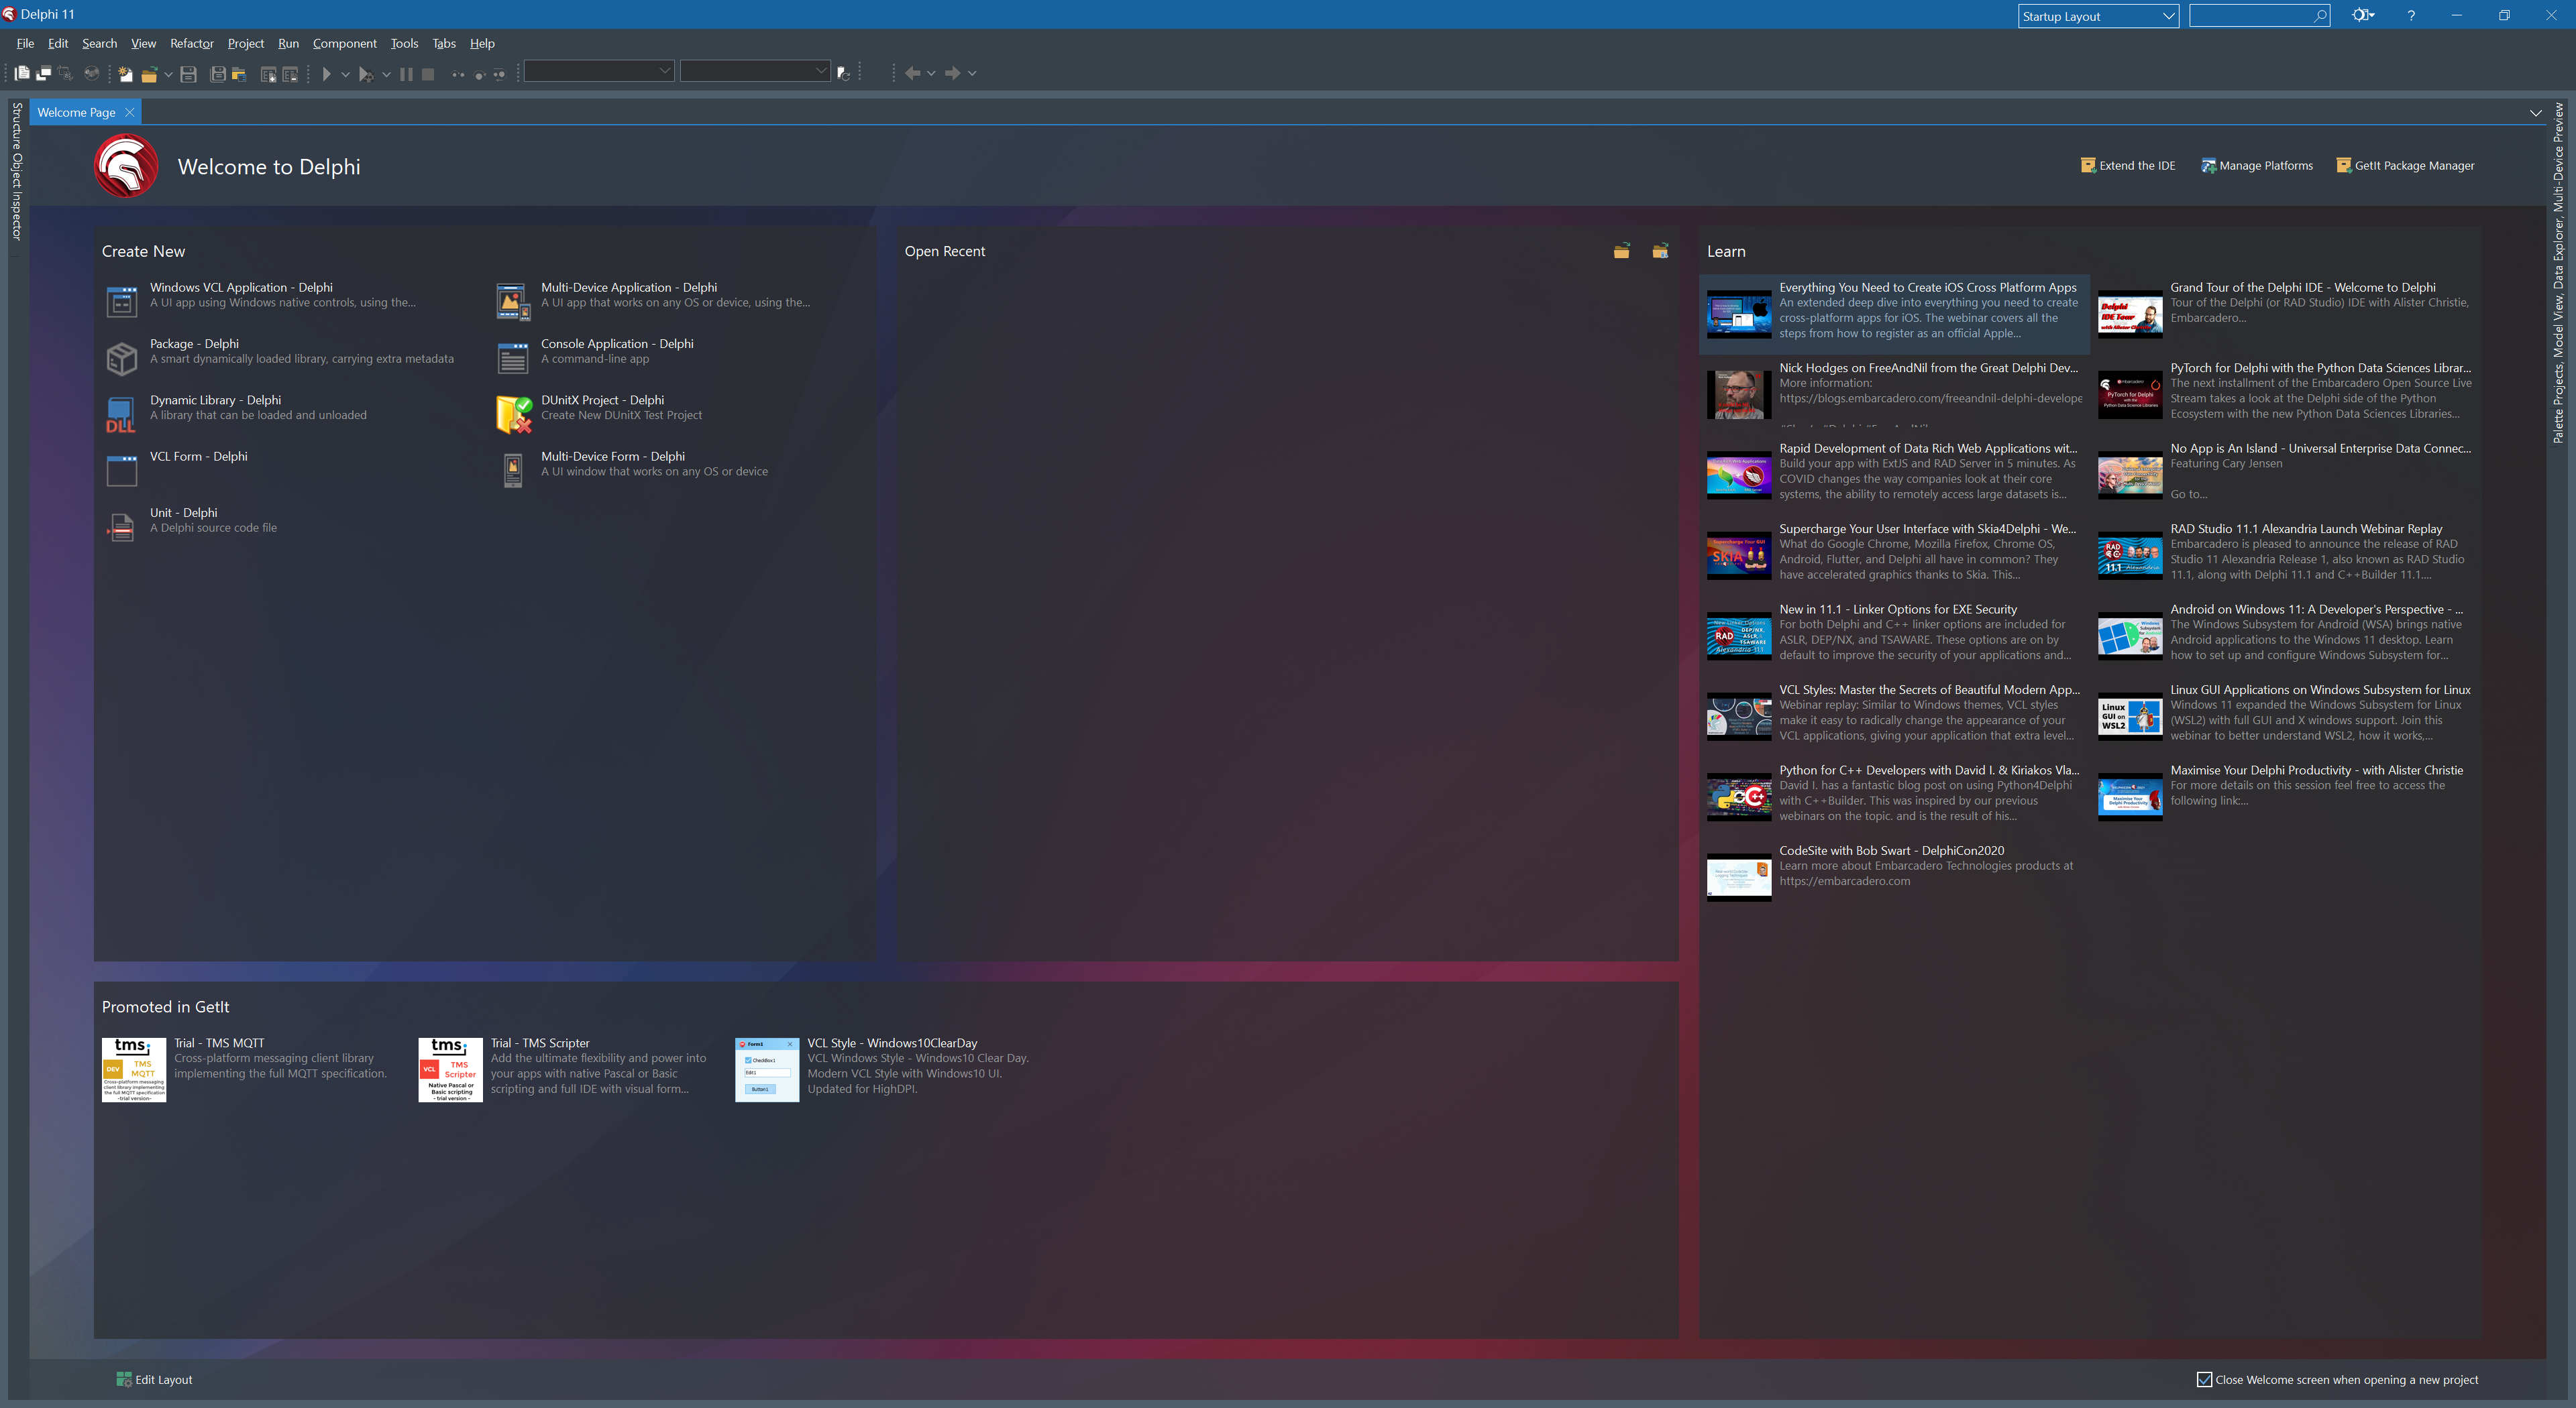Open the second empty toolbar combo box
2576x1408 pixels.
756,71
